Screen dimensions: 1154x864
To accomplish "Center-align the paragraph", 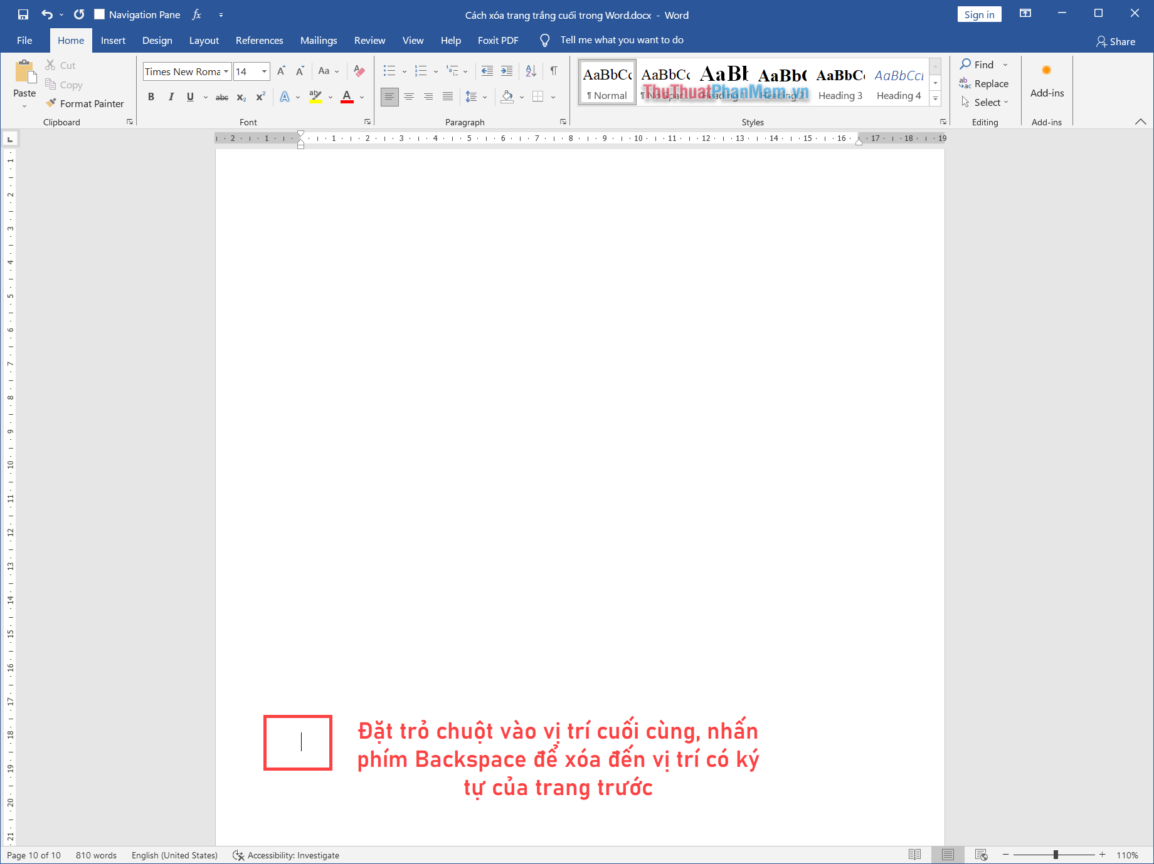I will (409, 96).
